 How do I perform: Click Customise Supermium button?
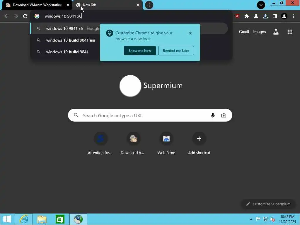(x=268, y=204)
